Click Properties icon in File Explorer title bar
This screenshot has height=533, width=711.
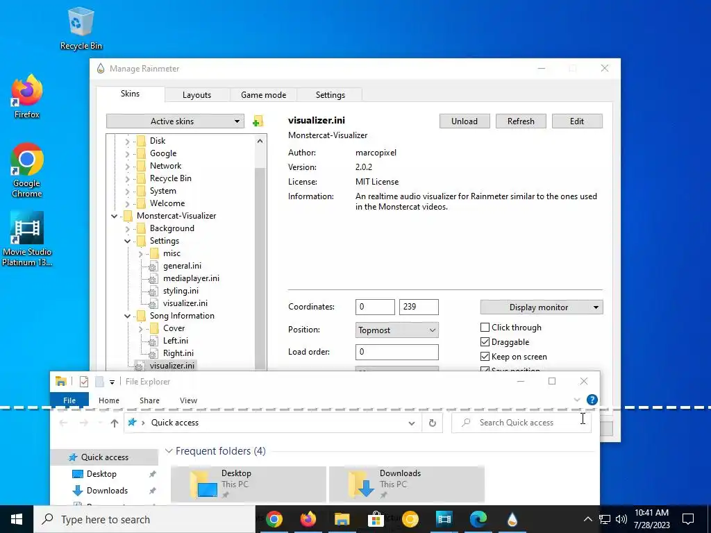(x=84, y=382)
